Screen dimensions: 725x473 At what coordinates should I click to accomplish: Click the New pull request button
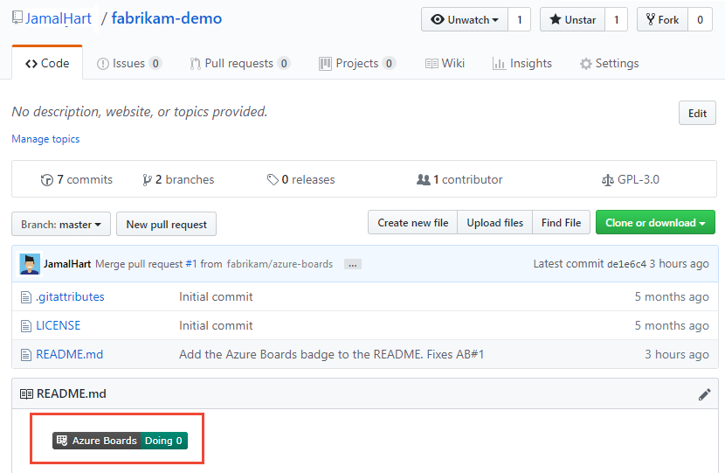tap(166, 224)
